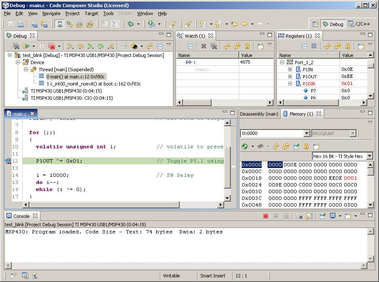The width and height of the screenshot is (379, 282).
Task: Click the grid layout icon in Registers view
Action: click(x=314, y=46)
